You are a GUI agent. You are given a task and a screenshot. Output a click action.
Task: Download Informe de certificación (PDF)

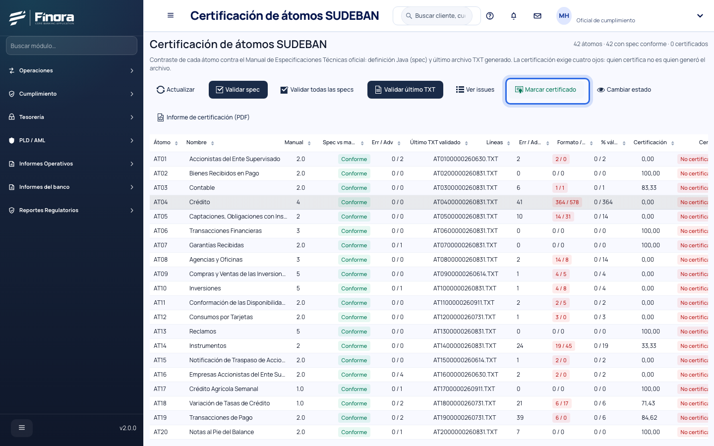(x=203, y=117)
